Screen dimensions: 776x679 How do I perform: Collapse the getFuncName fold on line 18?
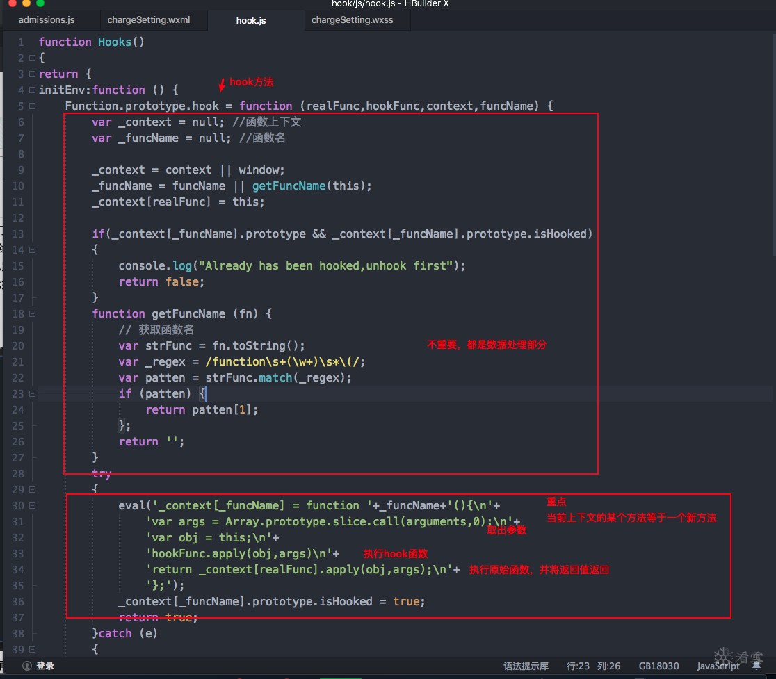pos(32,313)
